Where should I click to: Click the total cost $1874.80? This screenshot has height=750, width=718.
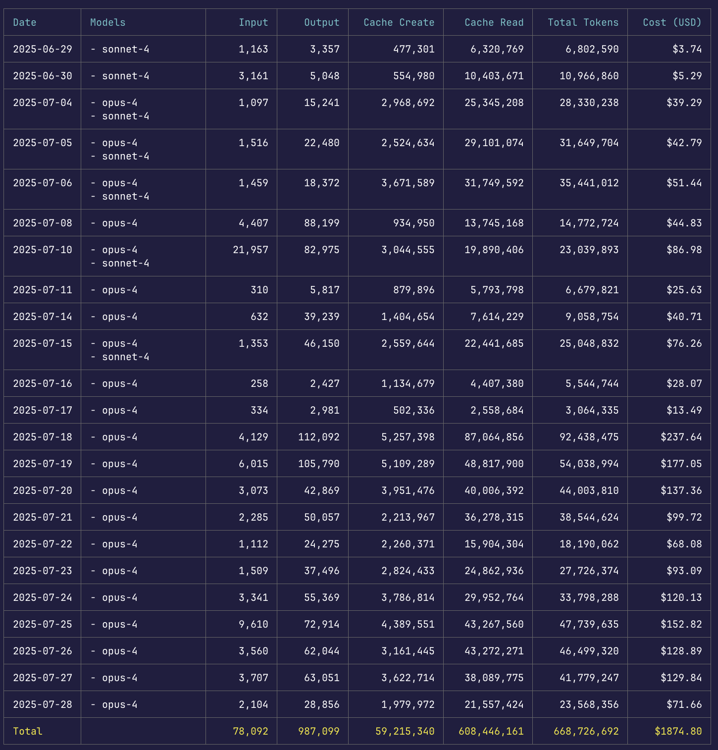(x=678, y=731)
